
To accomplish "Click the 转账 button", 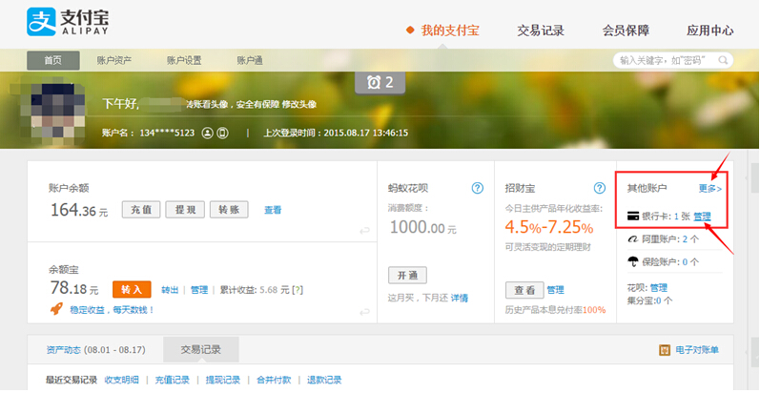I will (229, 210).
